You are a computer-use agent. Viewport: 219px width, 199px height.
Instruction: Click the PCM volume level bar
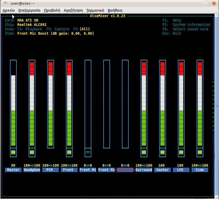[51, 104]
